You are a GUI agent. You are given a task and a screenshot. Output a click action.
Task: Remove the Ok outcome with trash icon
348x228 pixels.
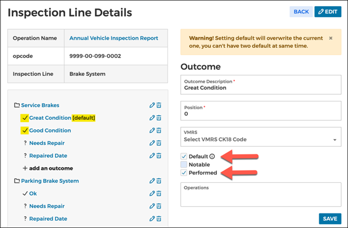point(159,193)
